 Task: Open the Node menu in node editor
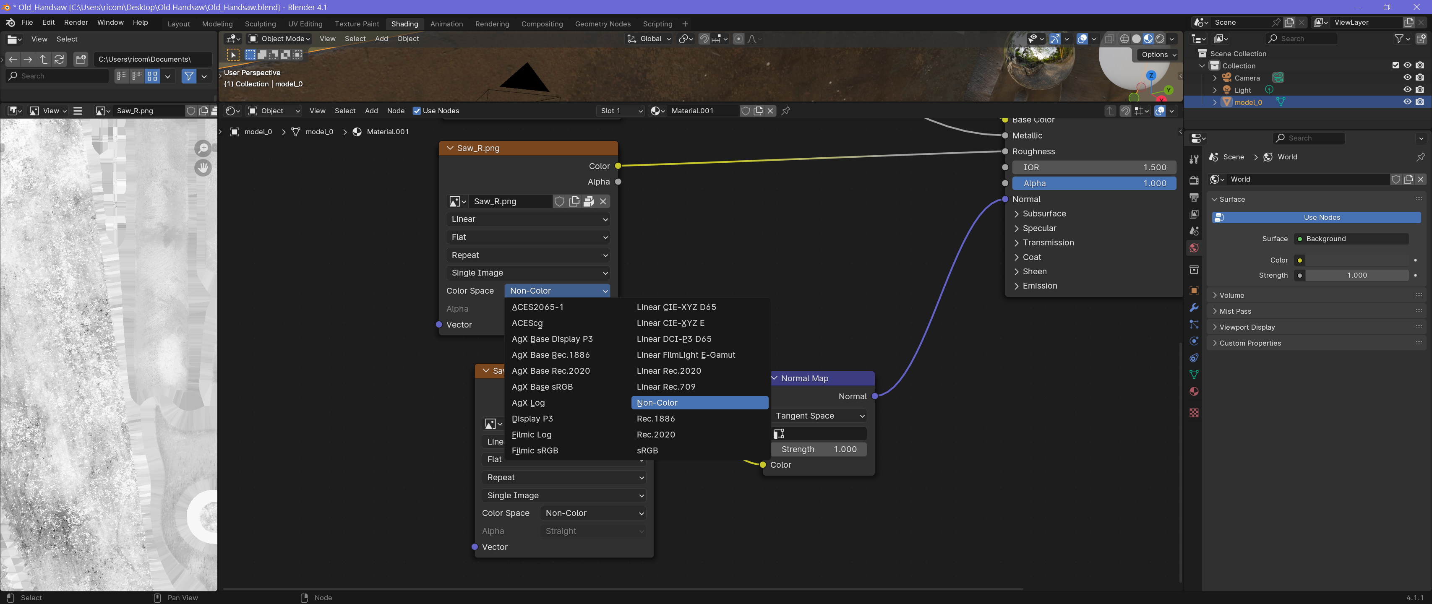[395, 111]
